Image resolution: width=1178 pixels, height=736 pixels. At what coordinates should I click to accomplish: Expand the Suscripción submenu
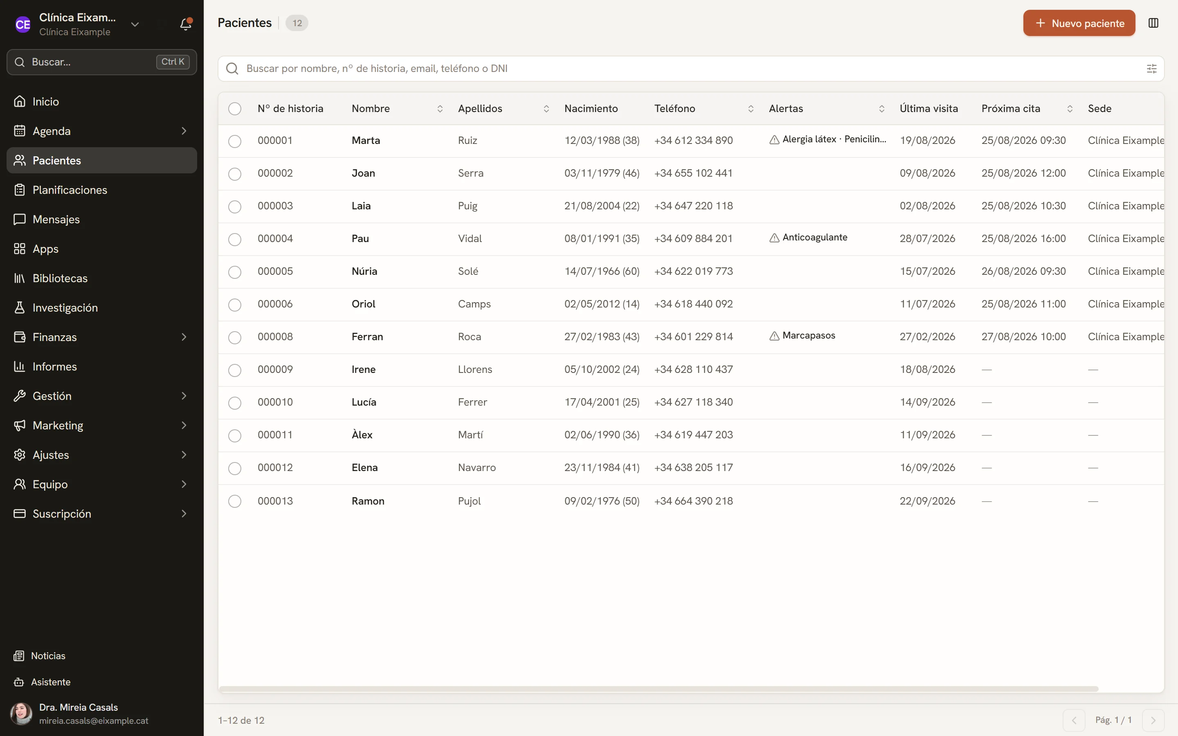click(184, 514)
